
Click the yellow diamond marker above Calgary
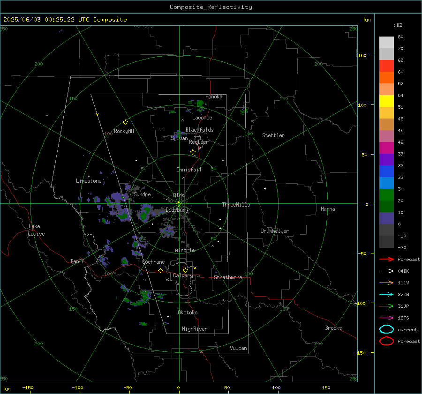coord(185,270)
